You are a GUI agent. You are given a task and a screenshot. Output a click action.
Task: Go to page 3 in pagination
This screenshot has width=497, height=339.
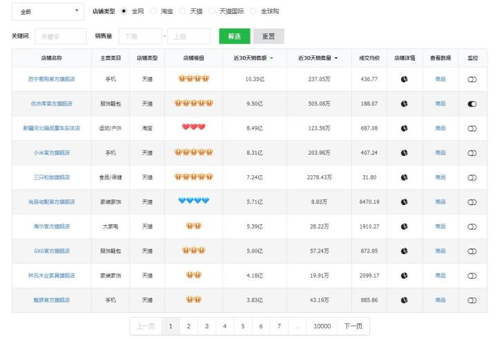click(206, 326)
